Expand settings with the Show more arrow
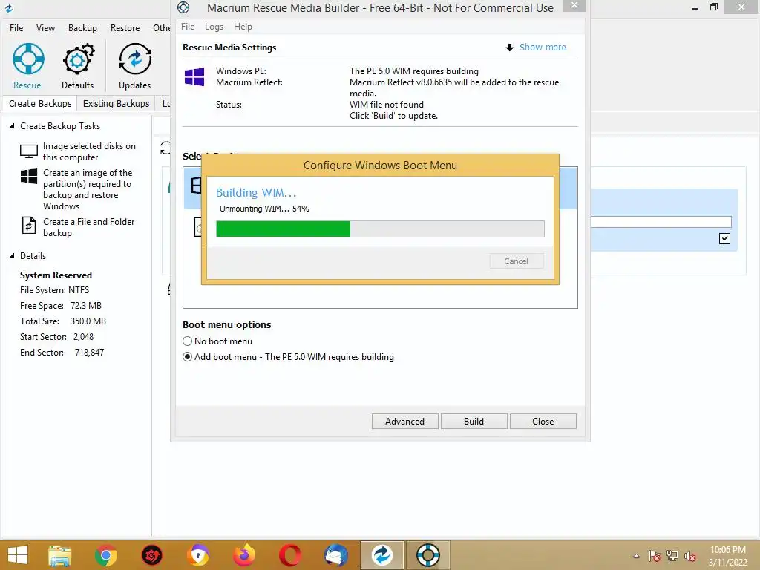 [509, 47]
